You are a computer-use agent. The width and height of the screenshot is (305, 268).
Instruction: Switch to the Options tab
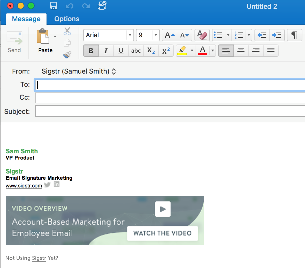(67, 19)
